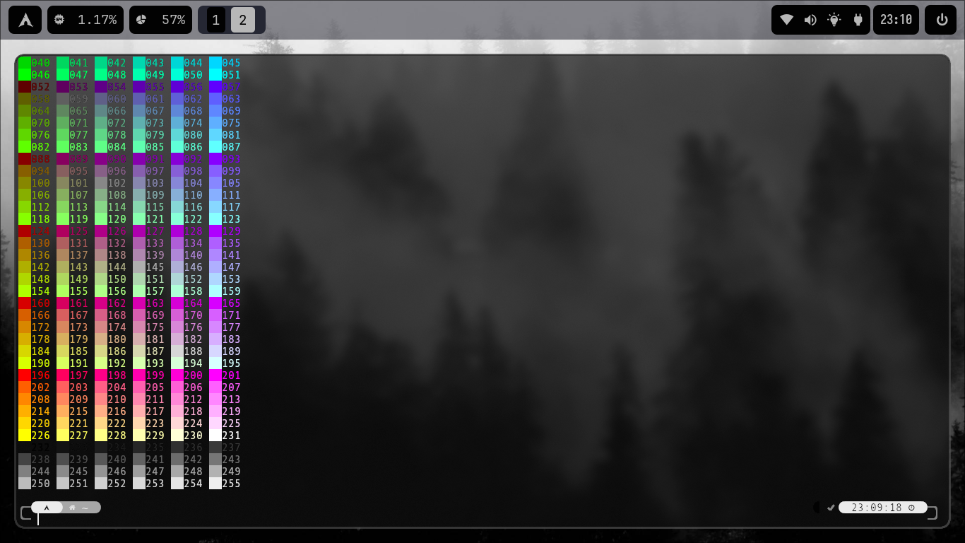Select the green color swatch numbered 046
965x543 pixels.
[25, 74]
